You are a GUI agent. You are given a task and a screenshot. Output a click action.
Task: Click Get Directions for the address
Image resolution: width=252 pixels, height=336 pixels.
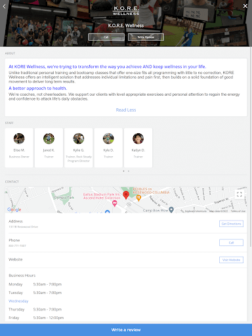pyautogui.click(x=231, y=224)
